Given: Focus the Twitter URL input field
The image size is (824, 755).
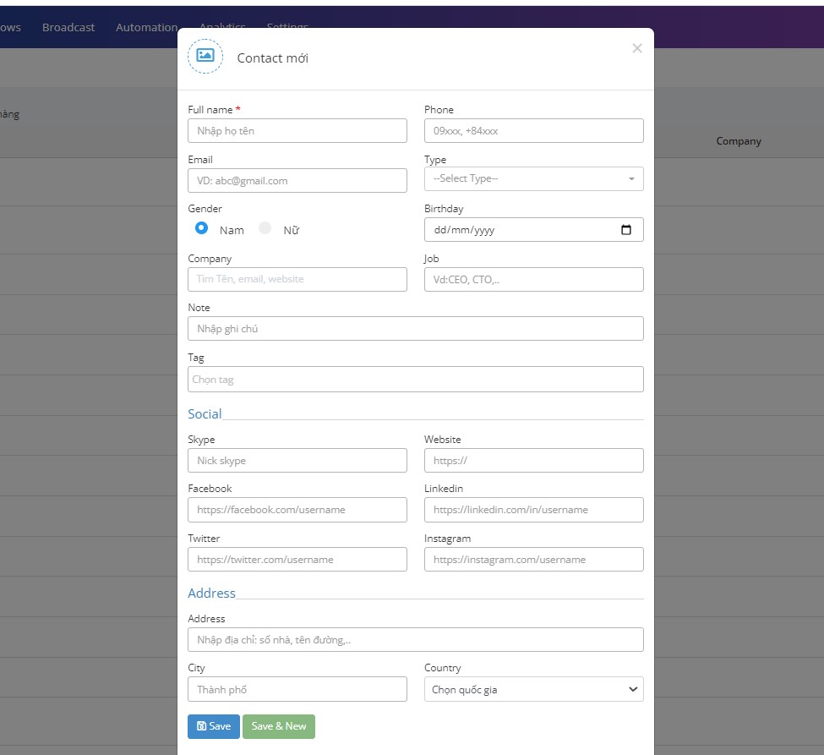Looking at the screenshot, I should point(297,560).
